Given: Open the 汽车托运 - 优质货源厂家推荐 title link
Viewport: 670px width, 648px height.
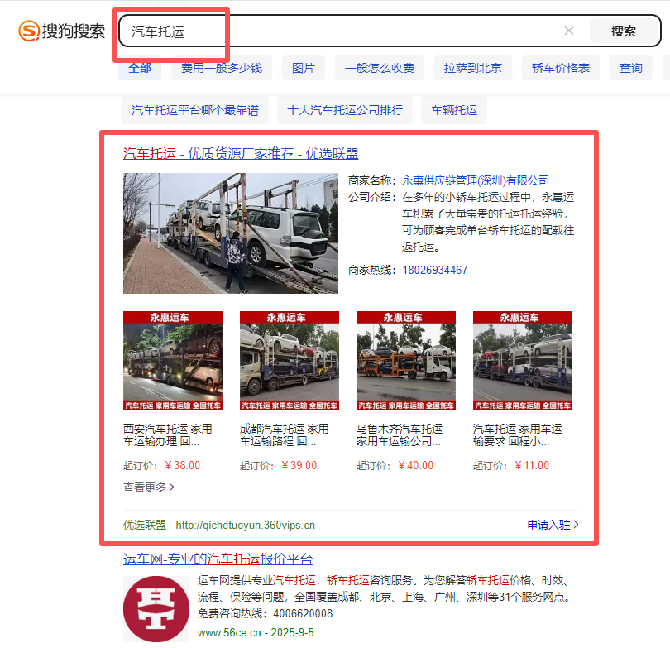Looking at the screenshot, I should (x=241, y=153).
